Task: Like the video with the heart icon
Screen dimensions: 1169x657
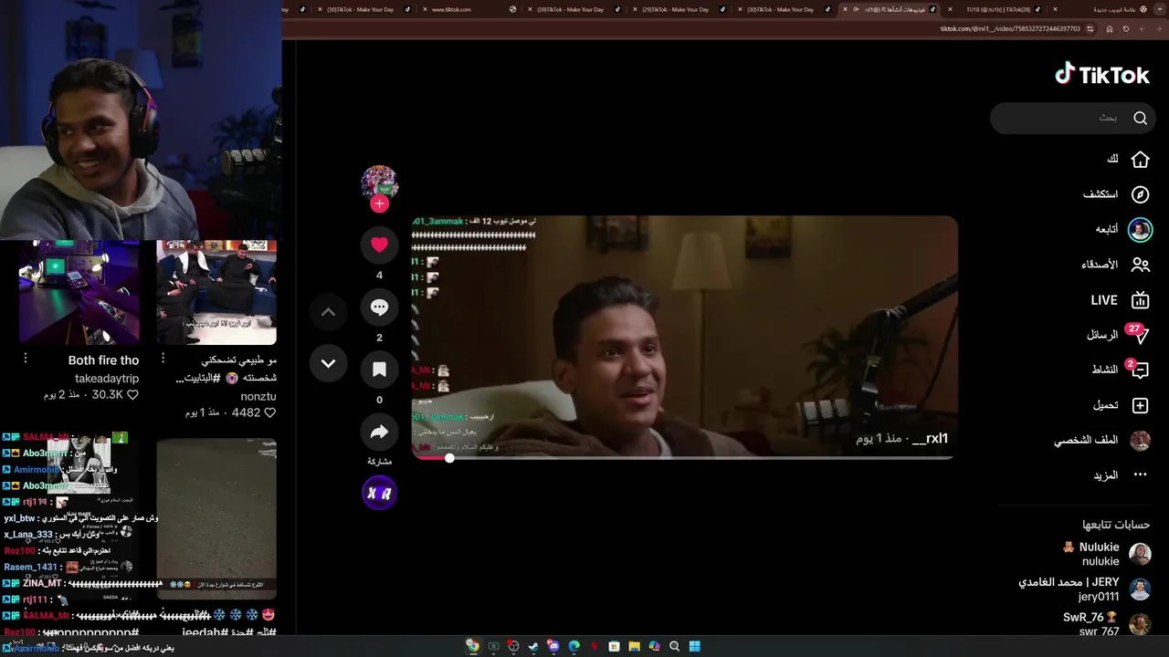Action: [379, 245]
